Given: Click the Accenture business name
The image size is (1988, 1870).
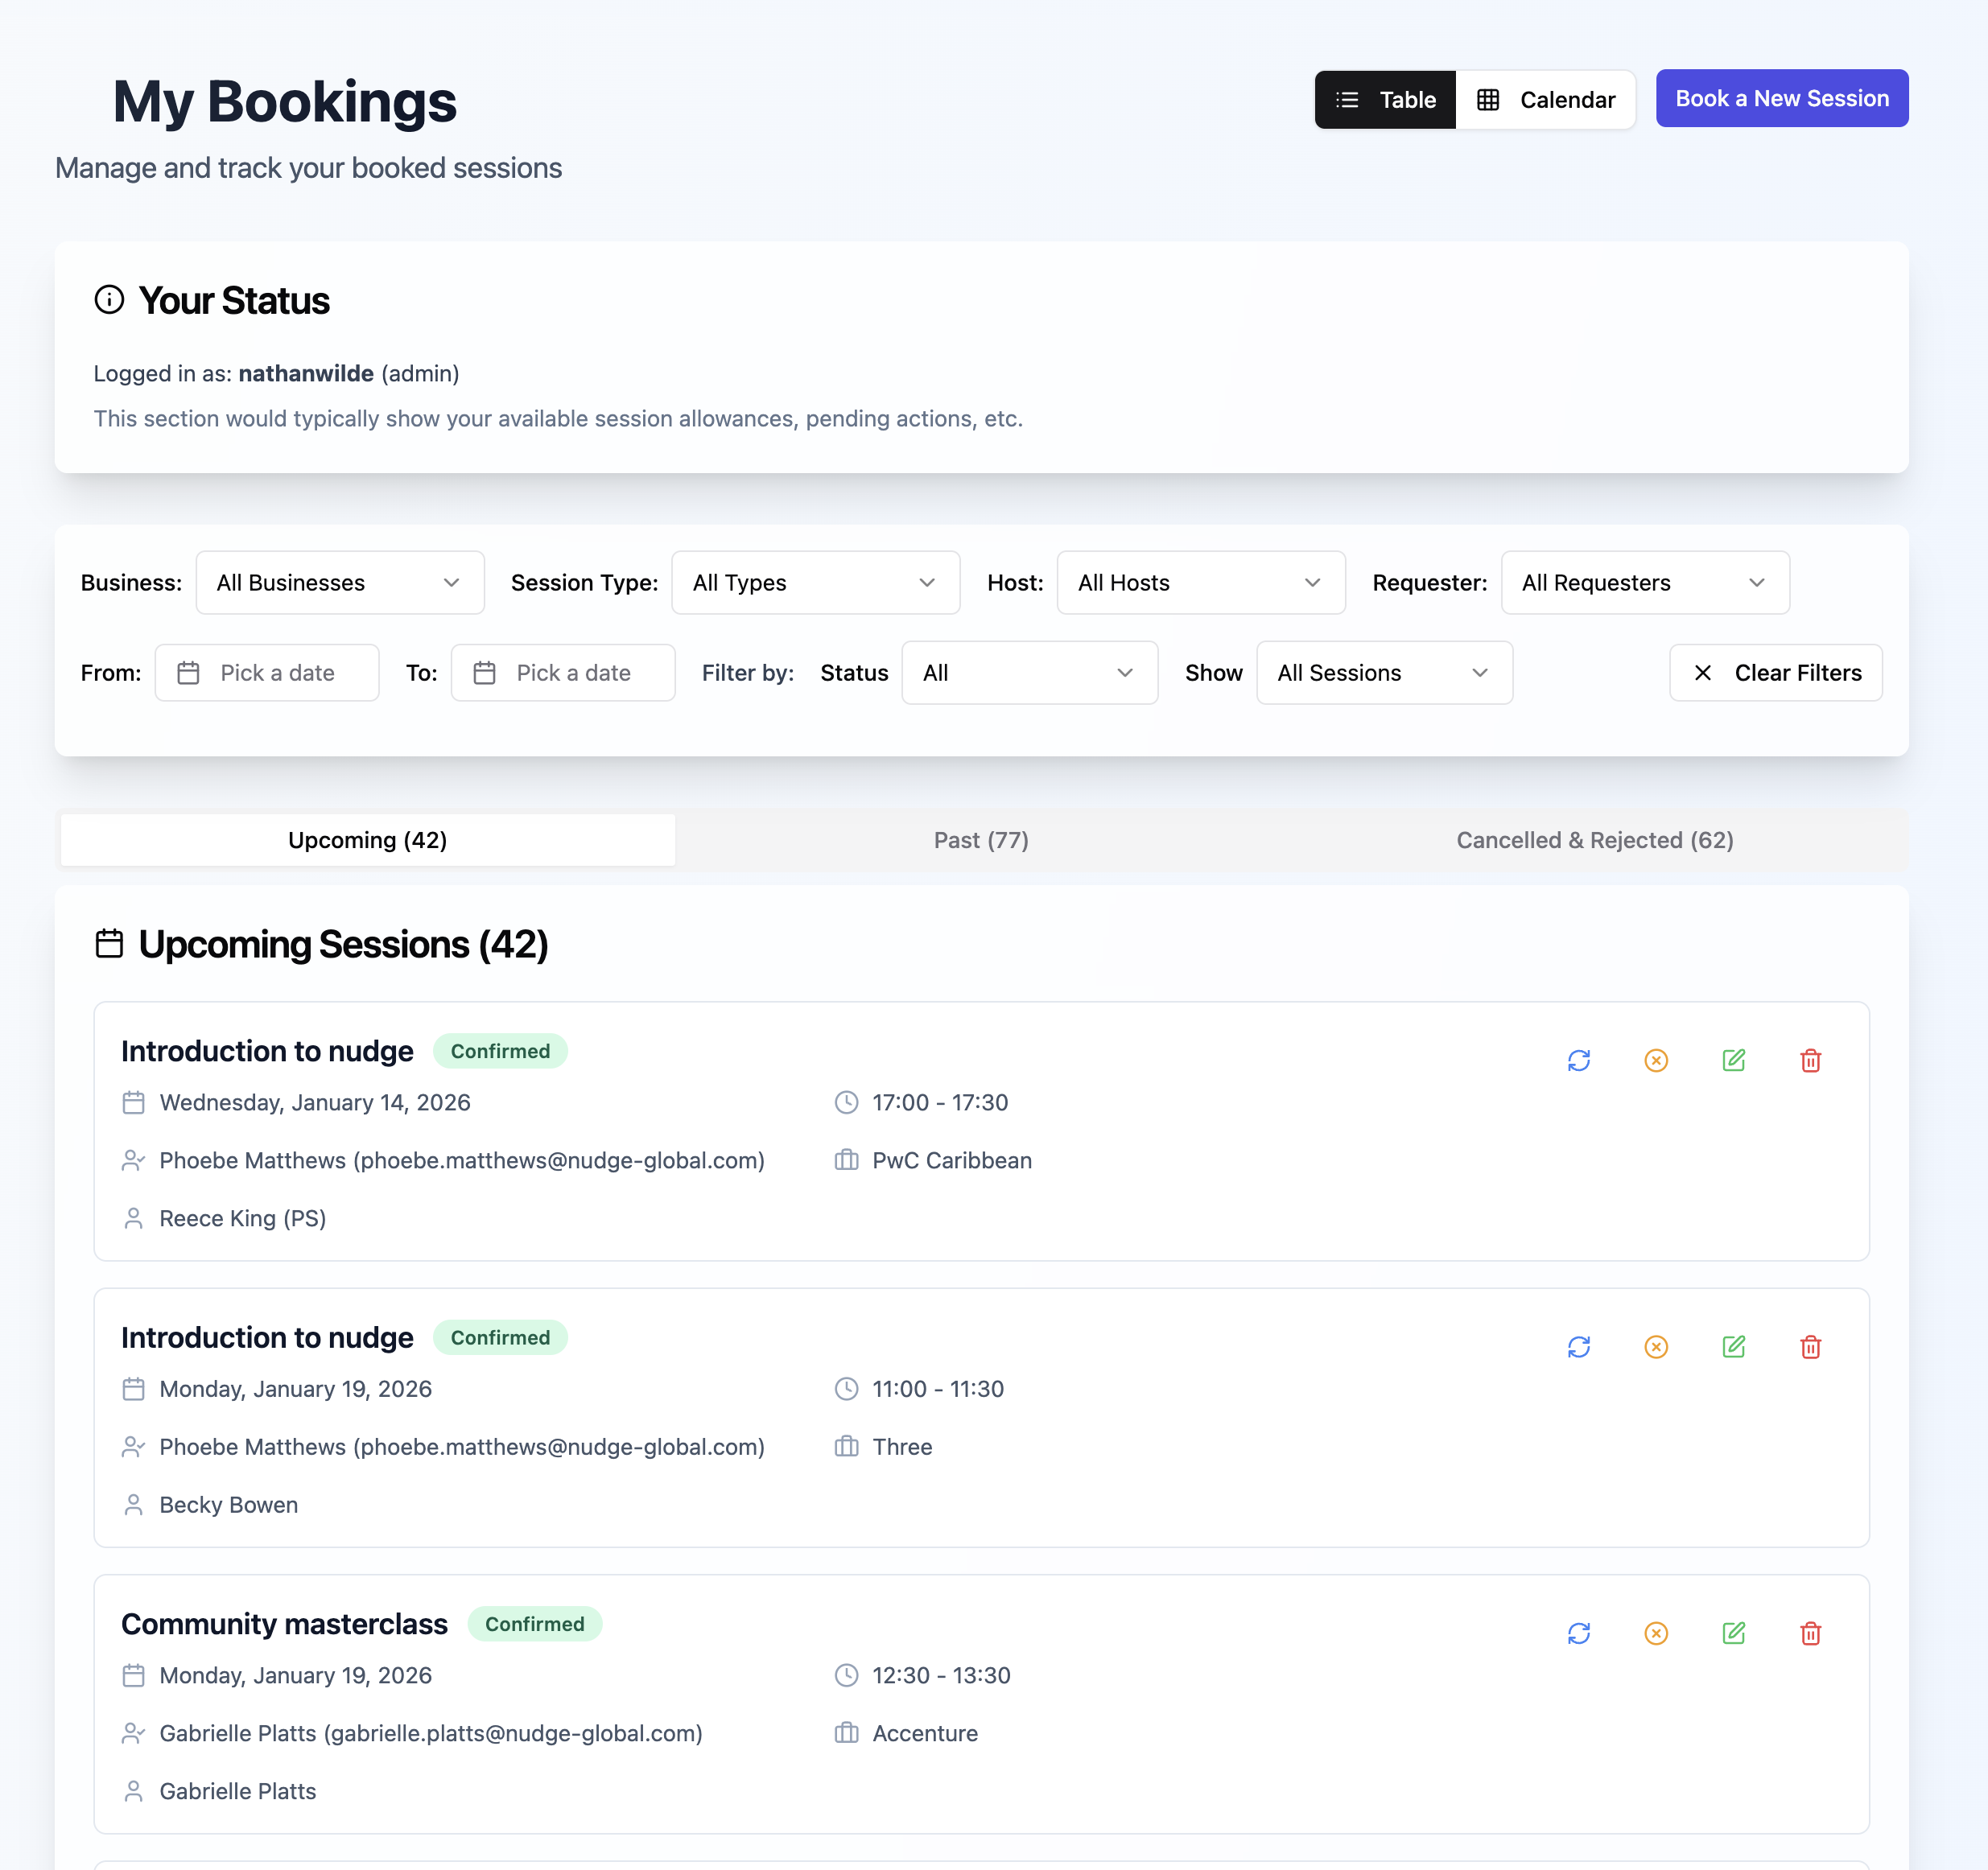Looking at the screenshot, I should click(925, 1733).
